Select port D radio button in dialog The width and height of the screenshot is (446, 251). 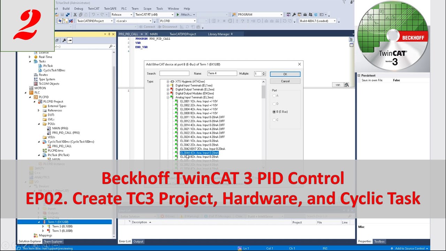click(274, 104)
